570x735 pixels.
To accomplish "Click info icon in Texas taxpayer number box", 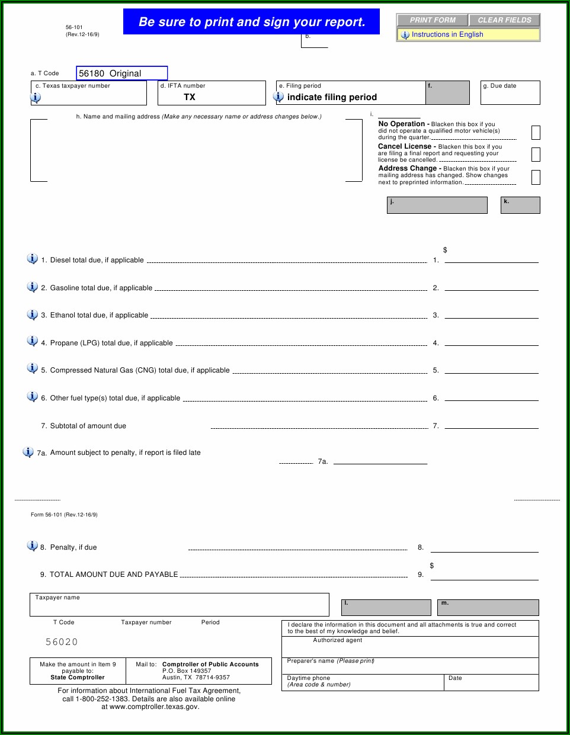I will (x=36, y=98).
